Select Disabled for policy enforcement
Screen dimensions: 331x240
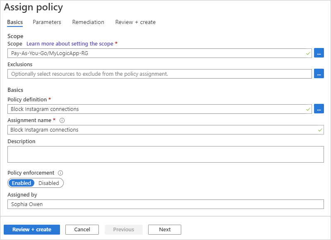(x=49, y=183)
